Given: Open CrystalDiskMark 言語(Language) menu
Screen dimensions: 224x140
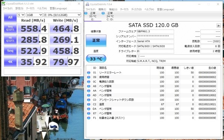Looking at the screenshot, I should pyautogui.click(x=58, y=8).
